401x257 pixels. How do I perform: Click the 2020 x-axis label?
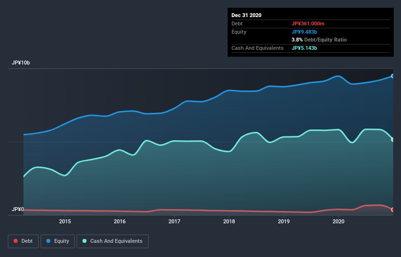pyautogui.click(x=338, y=221)
